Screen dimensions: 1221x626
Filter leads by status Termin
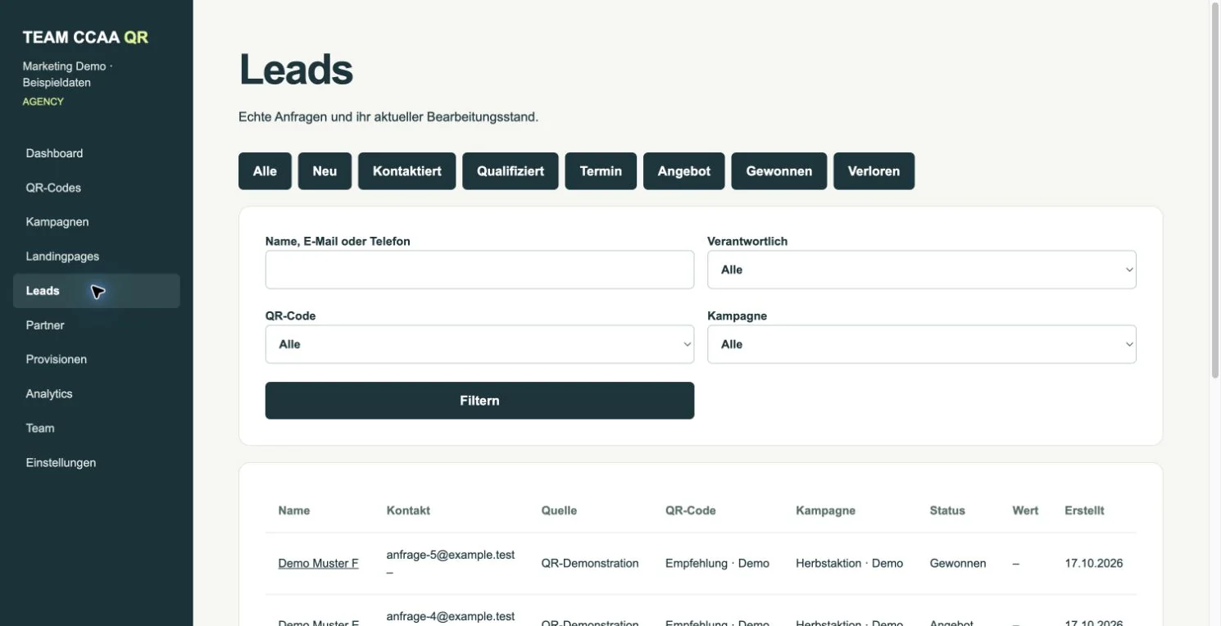601,171
